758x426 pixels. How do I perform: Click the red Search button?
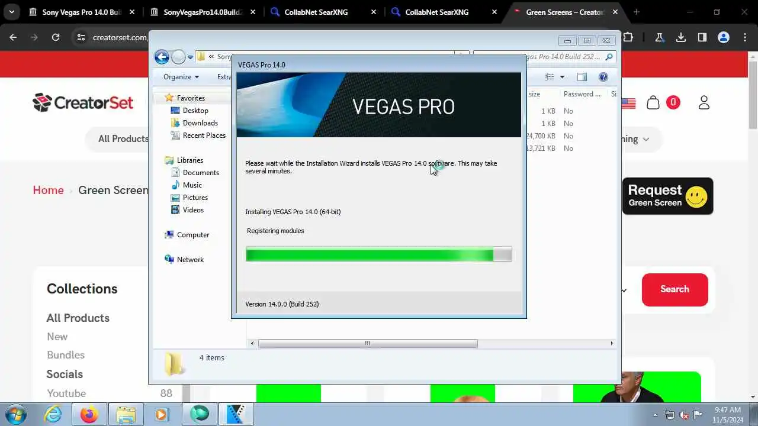click(x=675, y=289)
